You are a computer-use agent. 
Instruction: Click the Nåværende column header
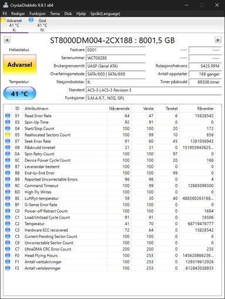click(x=119, y=108)
